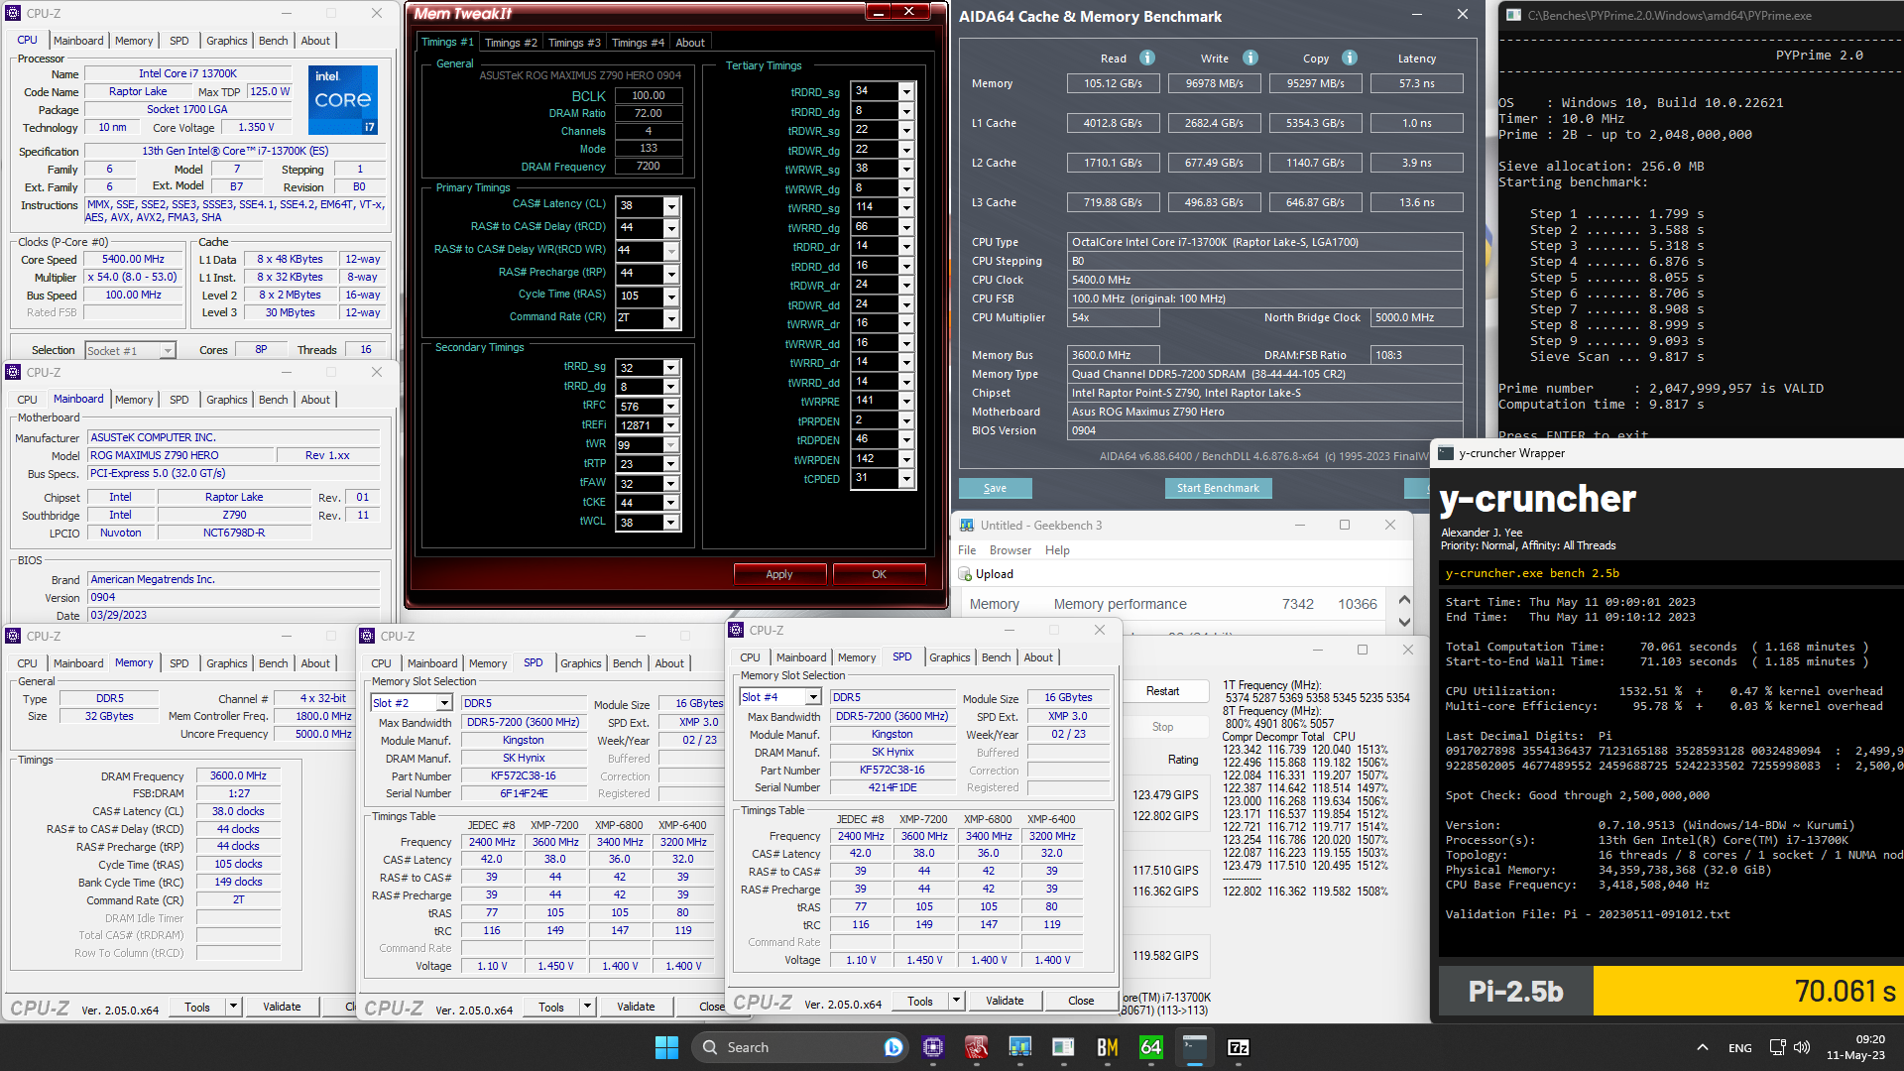Click CPU-Z title icon of Slot #2 window
The width and height of the screenshot is (1904, 1071).
(x=368, y=636)
